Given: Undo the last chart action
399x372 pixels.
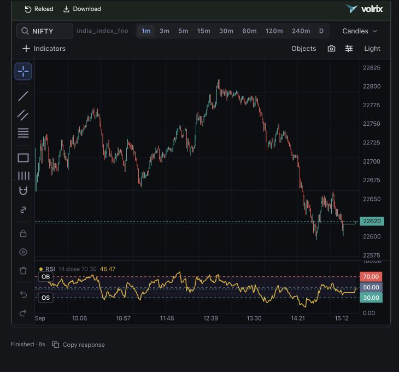Looking at the screenshot, I should 23,294.
